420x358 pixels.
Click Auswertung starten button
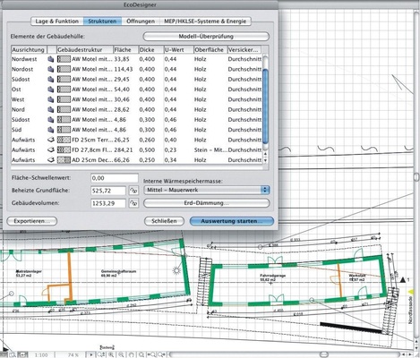click(232, 221)
